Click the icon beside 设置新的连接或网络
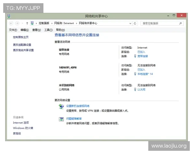This screenshot has width=193, height=154. [x=61, y=107]
